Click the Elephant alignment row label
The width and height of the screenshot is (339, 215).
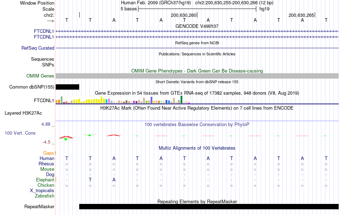coord(45,180)
